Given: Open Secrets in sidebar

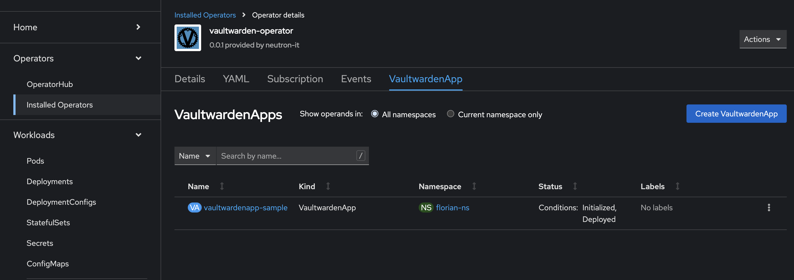Looking at the screenshot, I should click(x=40, y=243).
